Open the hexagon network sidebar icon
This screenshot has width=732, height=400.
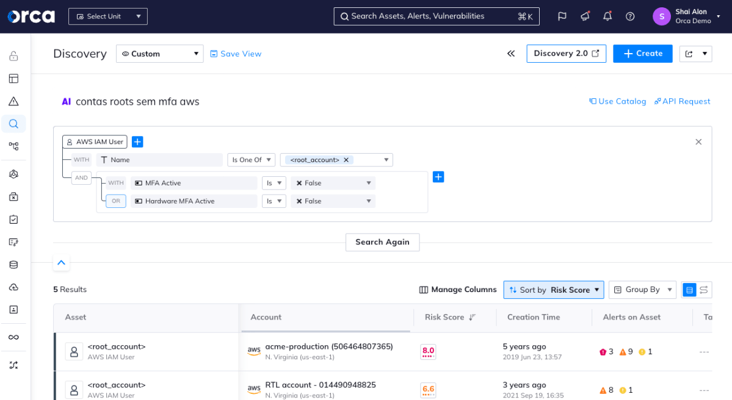pyautogui.click(x=13, y=174)
